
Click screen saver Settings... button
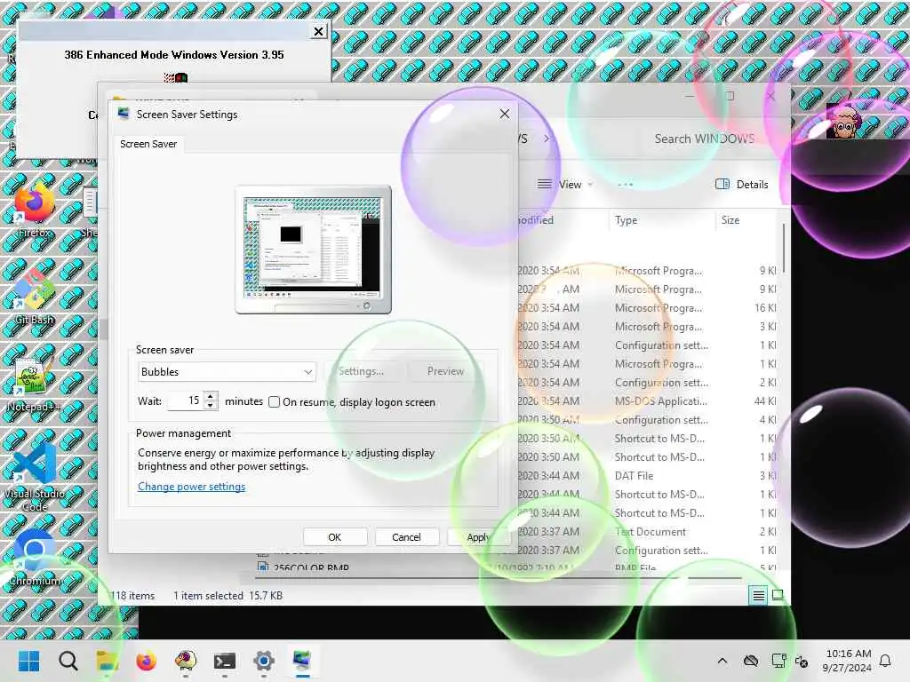(x=361, y=371)
